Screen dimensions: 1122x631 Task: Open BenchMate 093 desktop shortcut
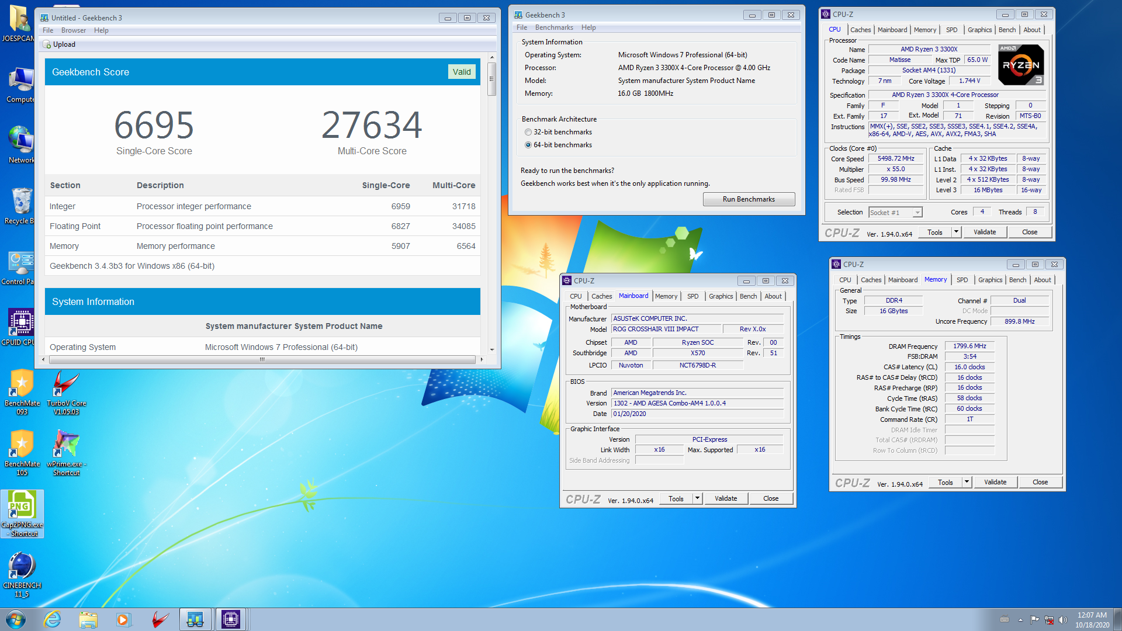point(22,391)
